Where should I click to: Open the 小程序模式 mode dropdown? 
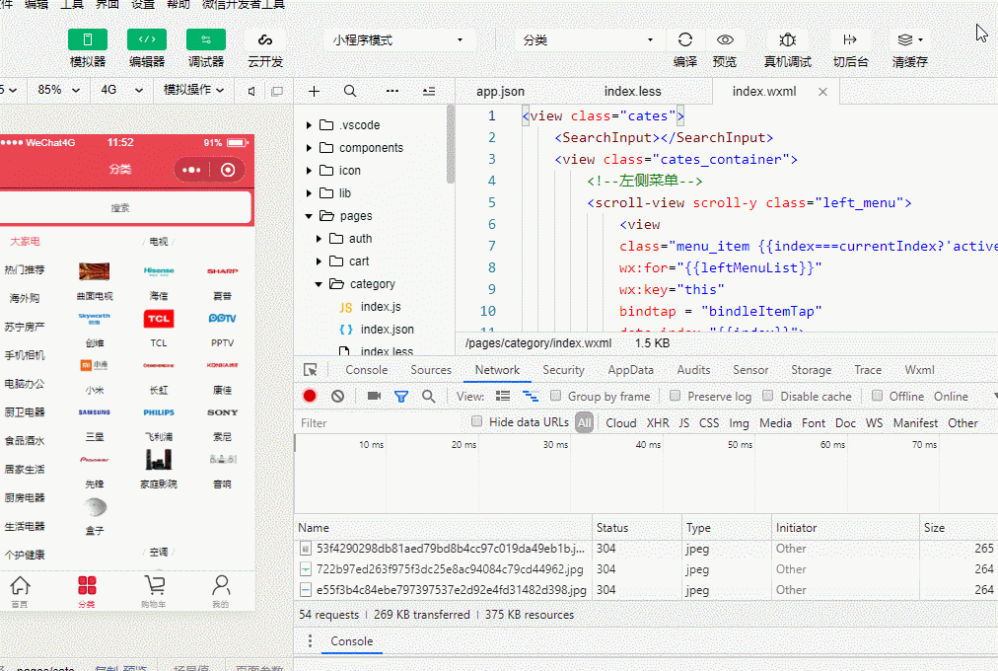[x=399, y=40]
